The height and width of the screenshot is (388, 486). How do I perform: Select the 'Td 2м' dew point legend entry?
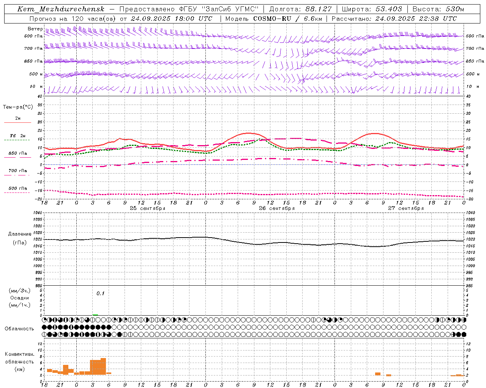point(17,136)
